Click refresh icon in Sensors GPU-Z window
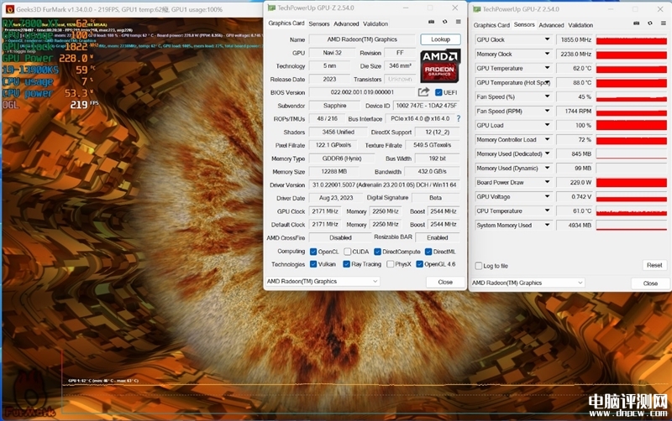This screenshot has width=672, height=421. tap(649, 23)
